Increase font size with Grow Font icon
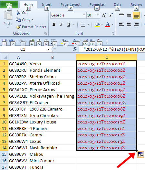 point(104,15)
